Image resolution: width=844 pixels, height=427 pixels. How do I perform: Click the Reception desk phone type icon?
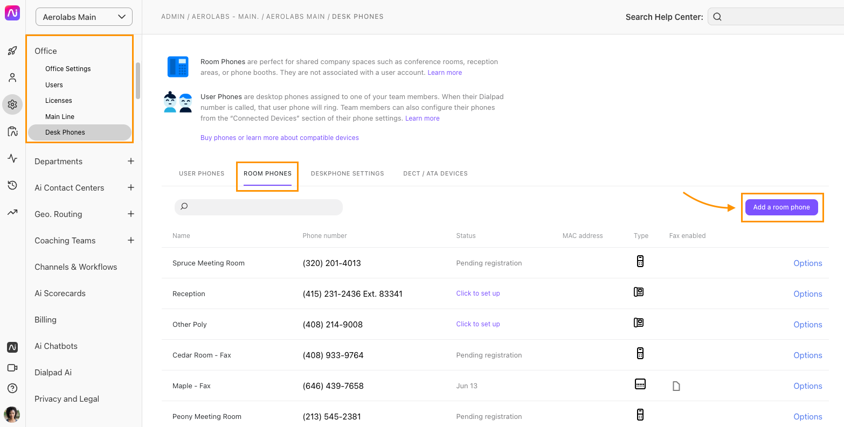coord(639,292)
